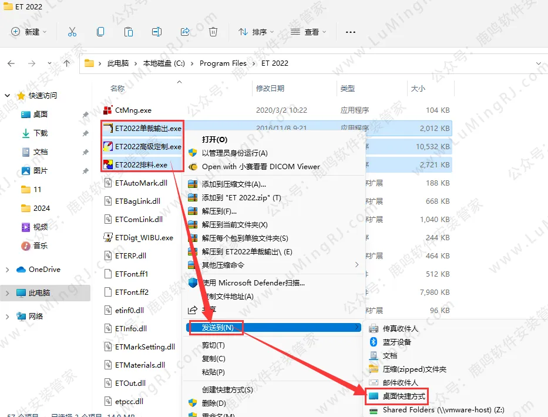Click the Downloads arrow icon in sidebar
The width and height of the screenshot is (548, 417).
click(26, 133)
